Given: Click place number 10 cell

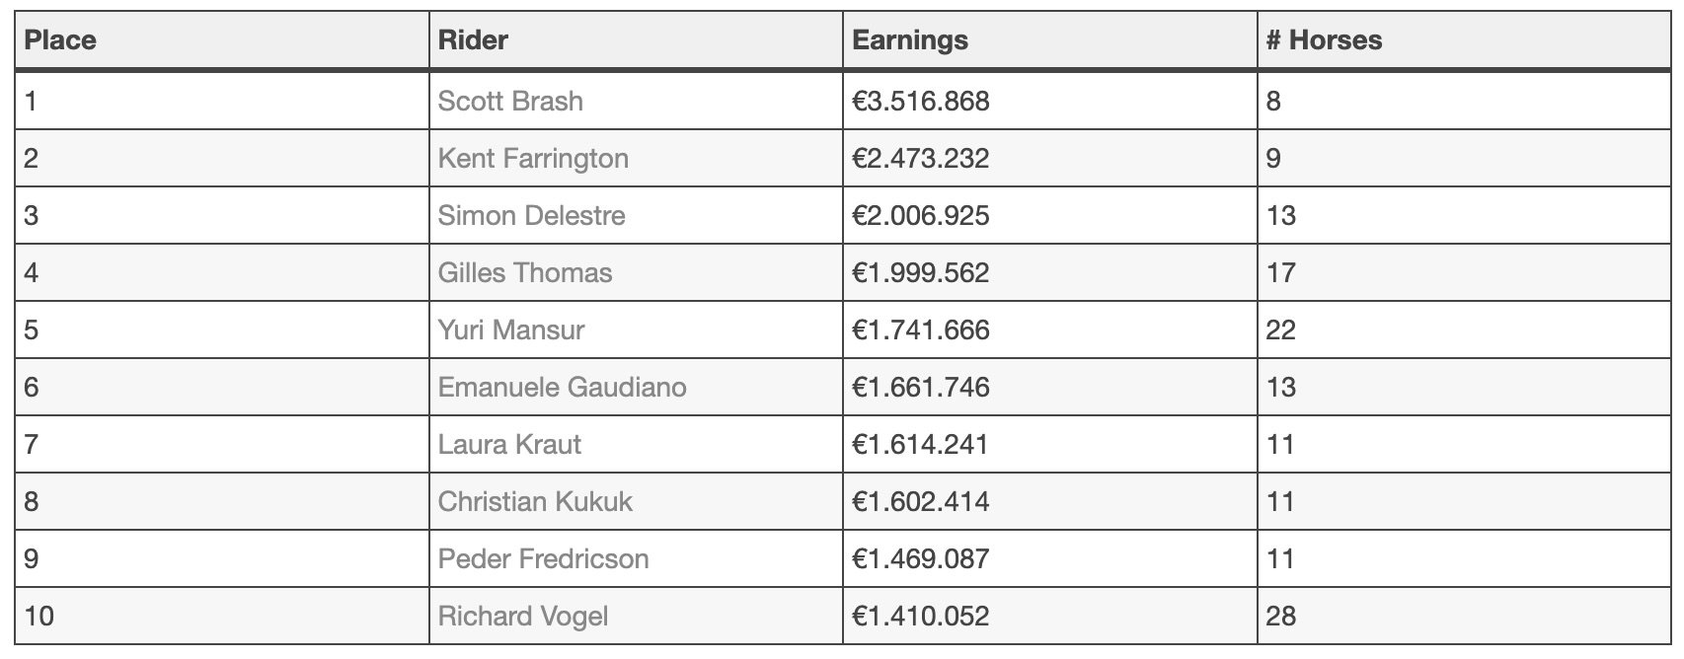Looking at the screenshot, I should (x=39, y=616).
